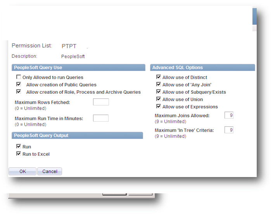Click the PeopleSoft Query Output section header
Screen dimensions: 273x215
pos(77,135)
